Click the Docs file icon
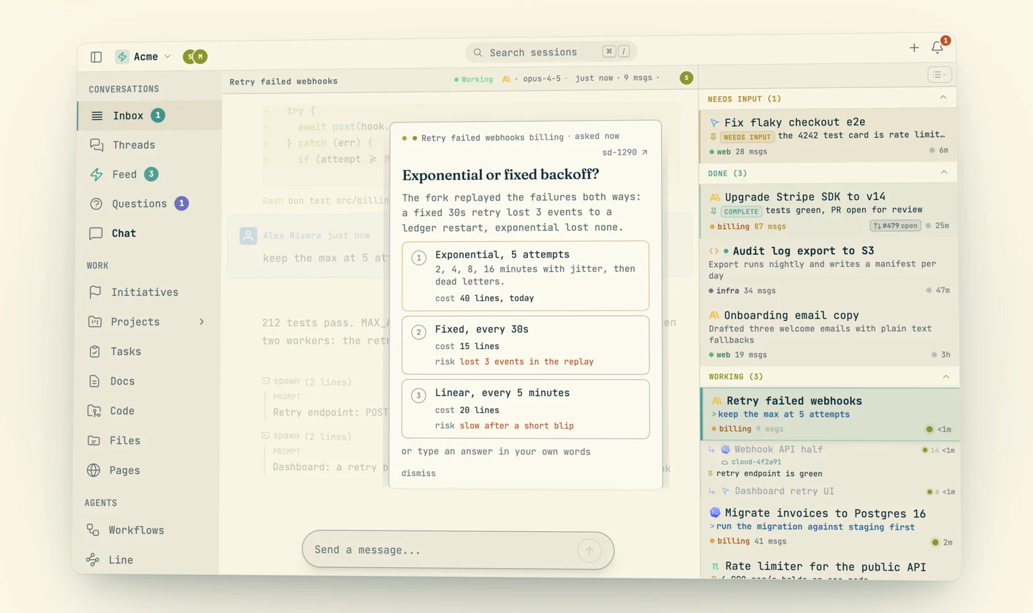This screenshot has height=613, width=1033. click(94, 381)
